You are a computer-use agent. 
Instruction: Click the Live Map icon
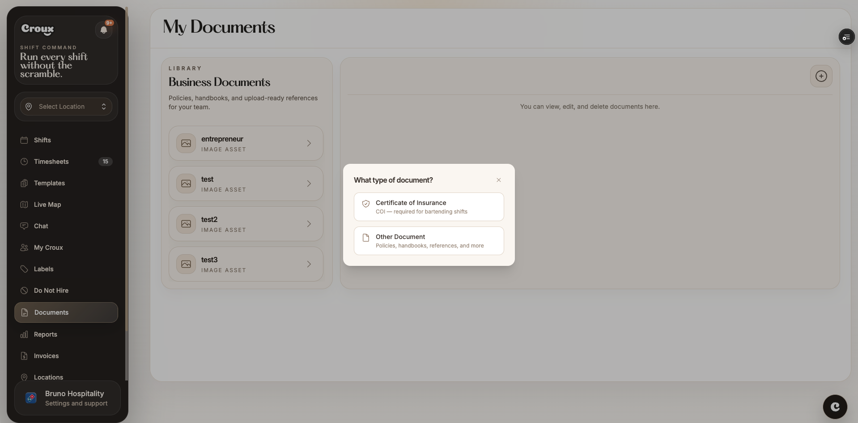24,205
